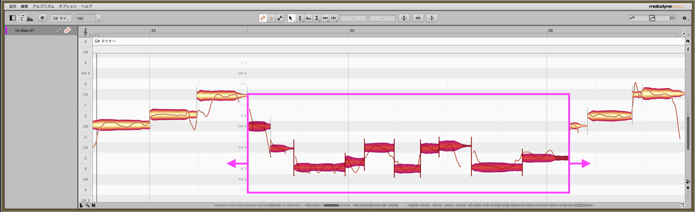Toggle the tuning fork pitch reference button

point(42,19)
